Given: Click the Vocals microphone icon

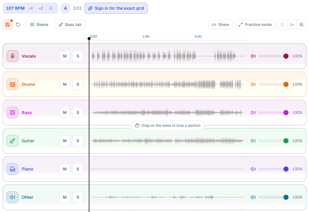Looking at the screenshot, I should pyautogui.click(x=12, y=56).
